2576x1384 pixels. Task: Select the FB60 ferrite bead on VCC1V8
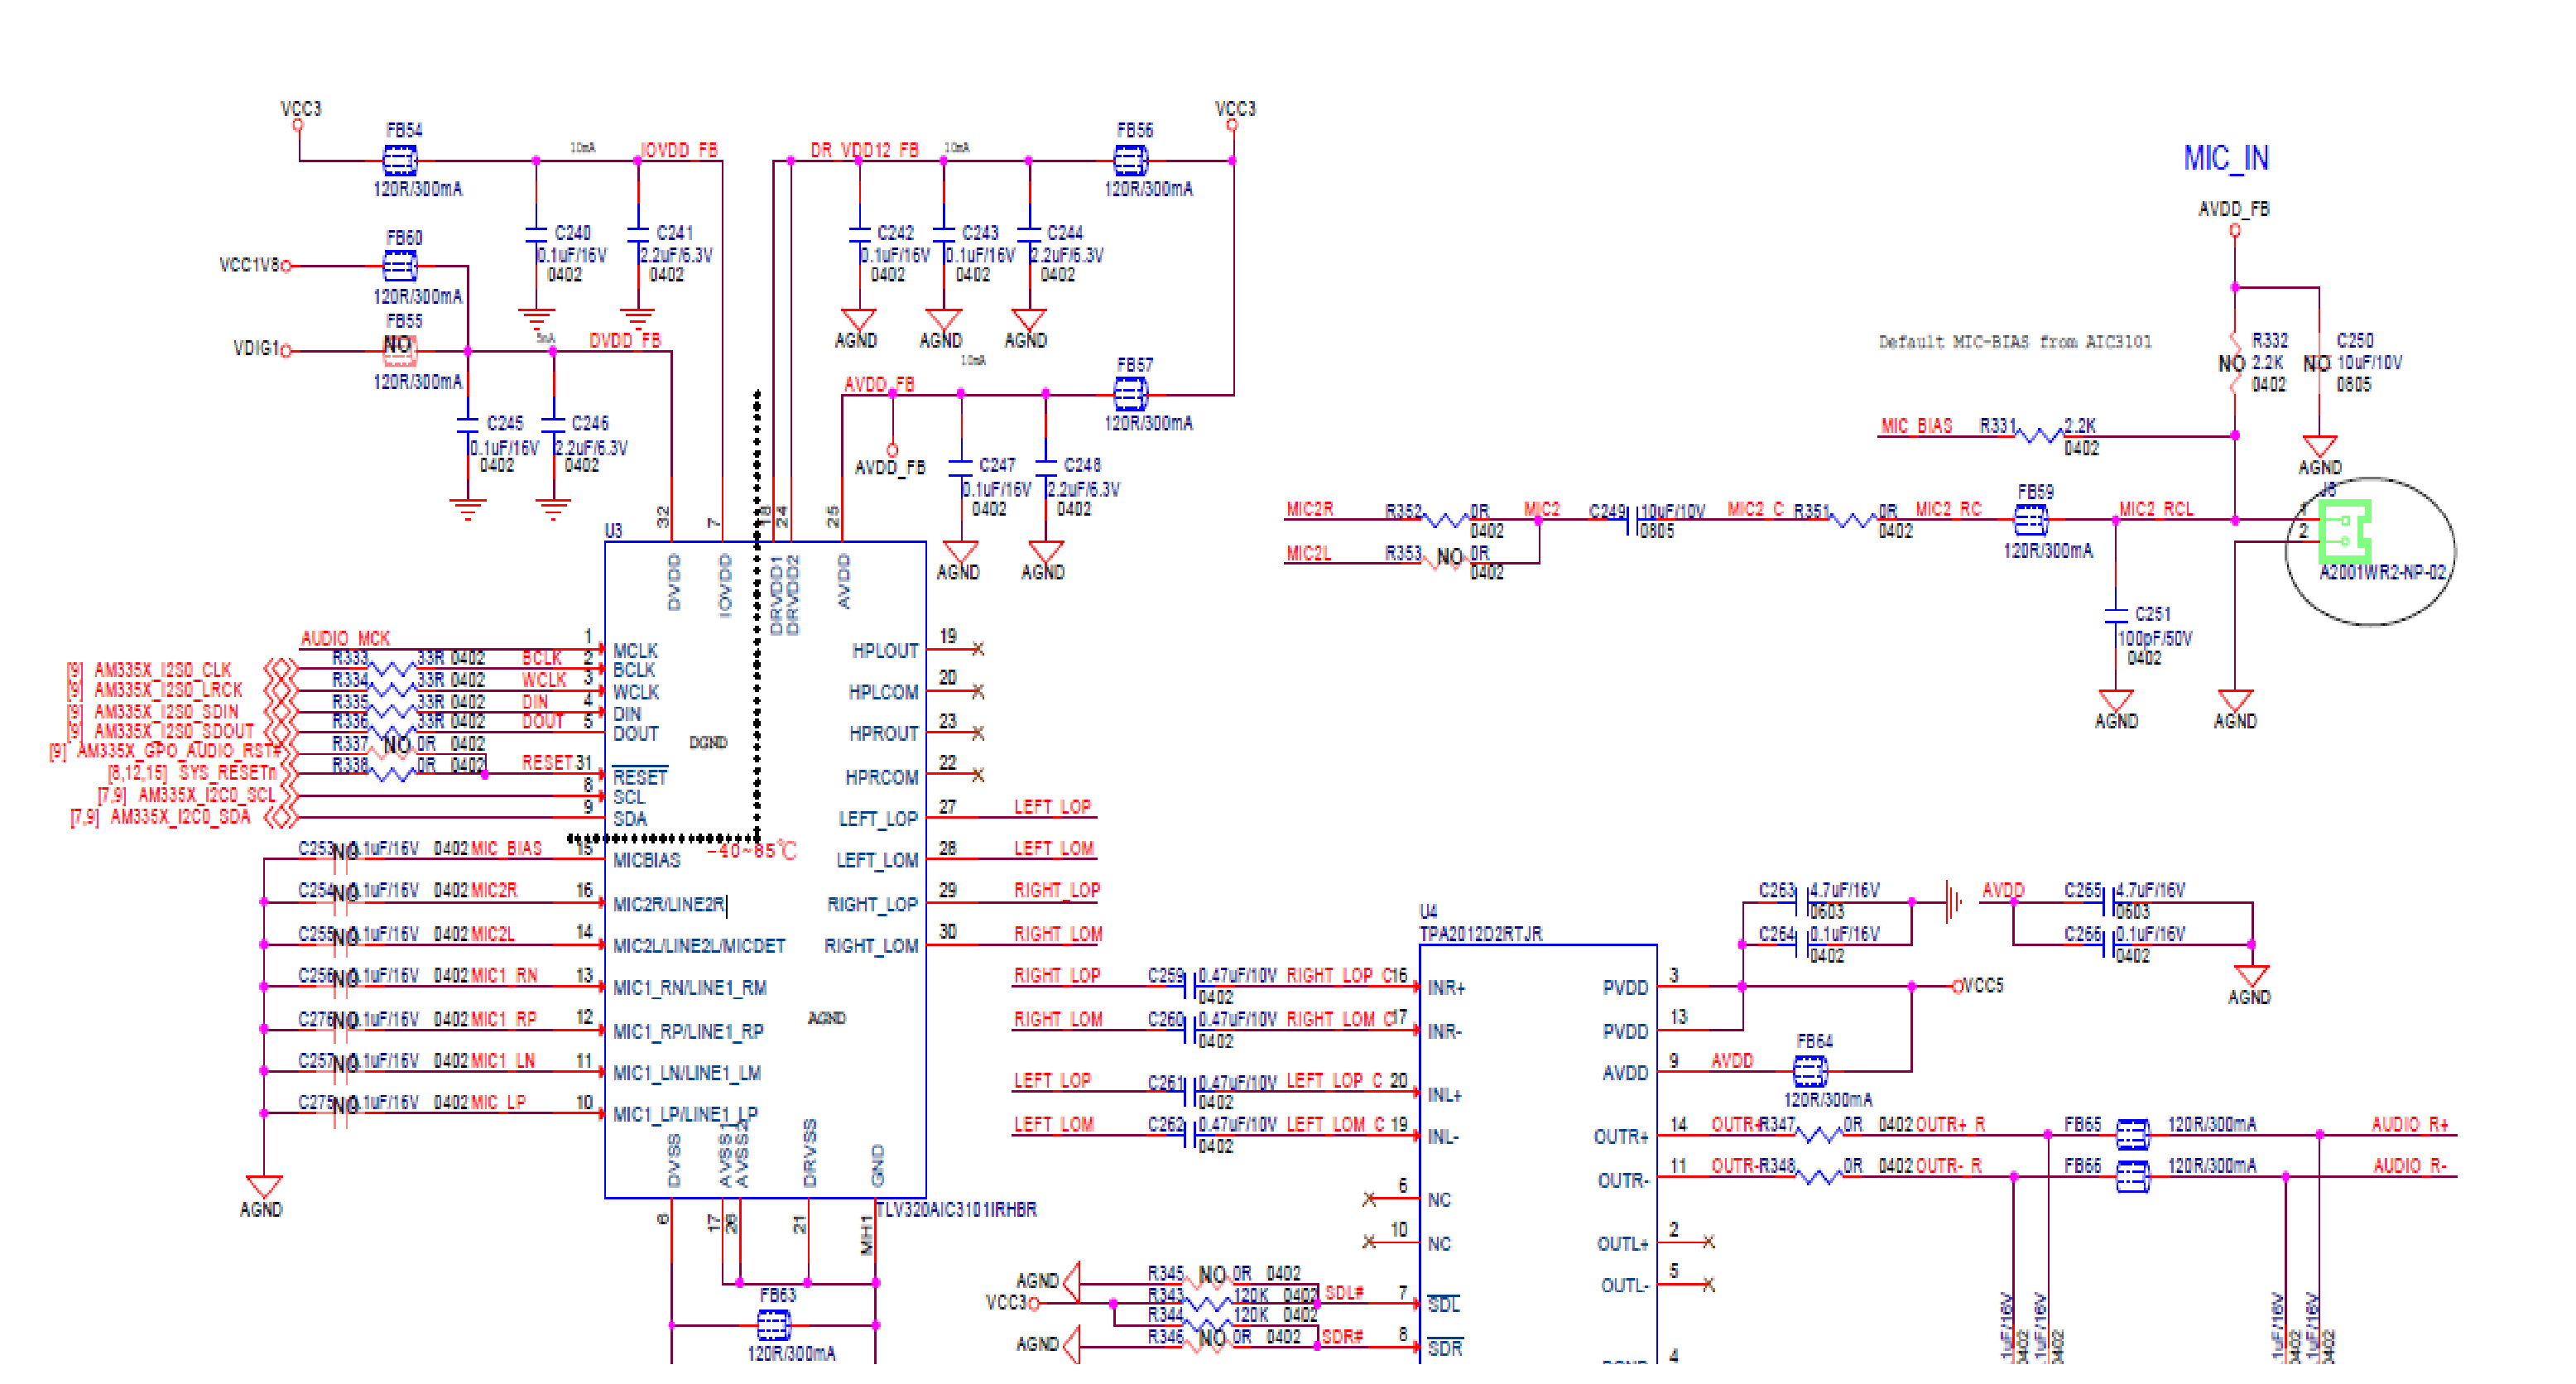[400, 266]
